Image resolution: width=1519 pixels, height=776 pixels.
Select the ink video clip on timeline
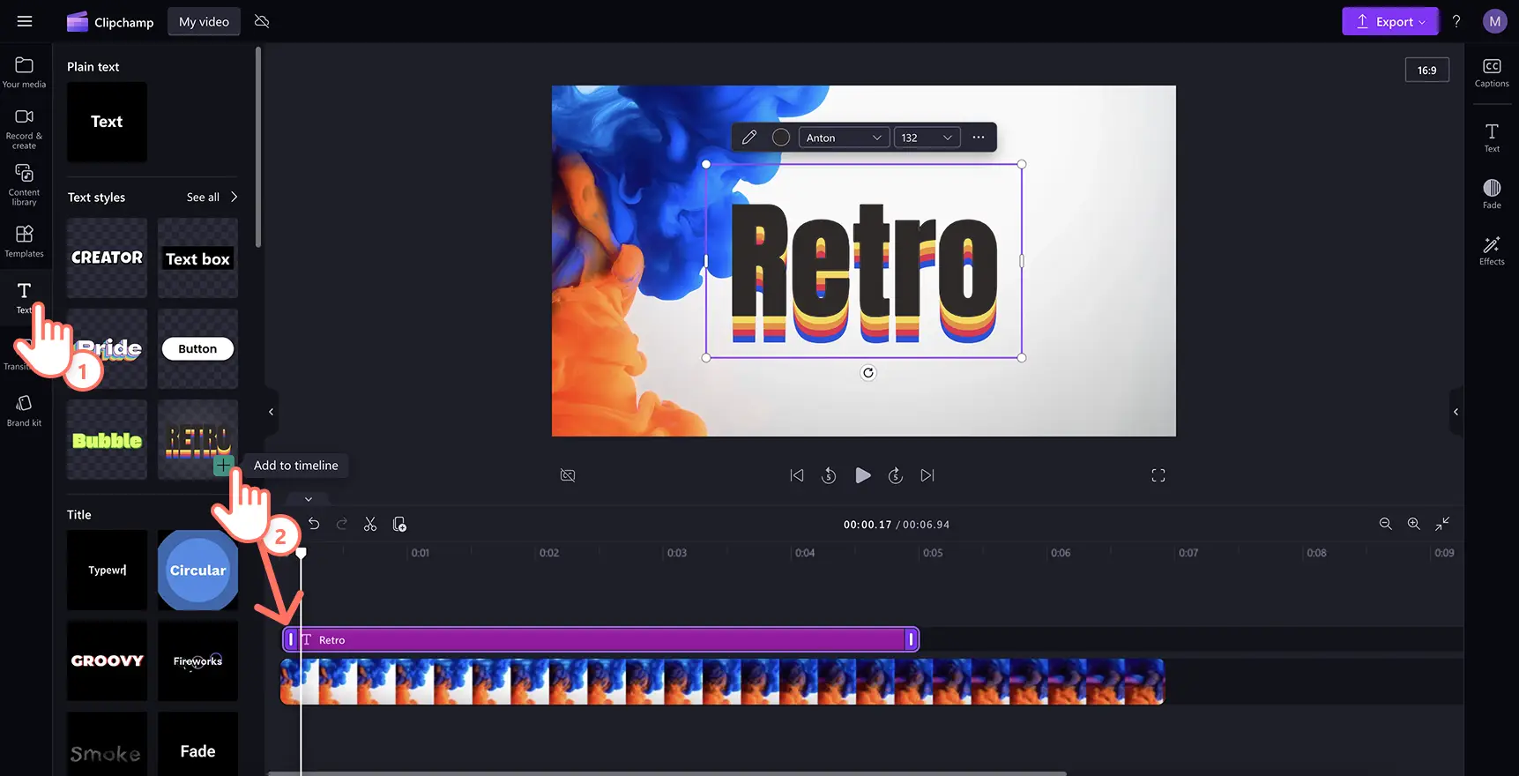(723, 682)
